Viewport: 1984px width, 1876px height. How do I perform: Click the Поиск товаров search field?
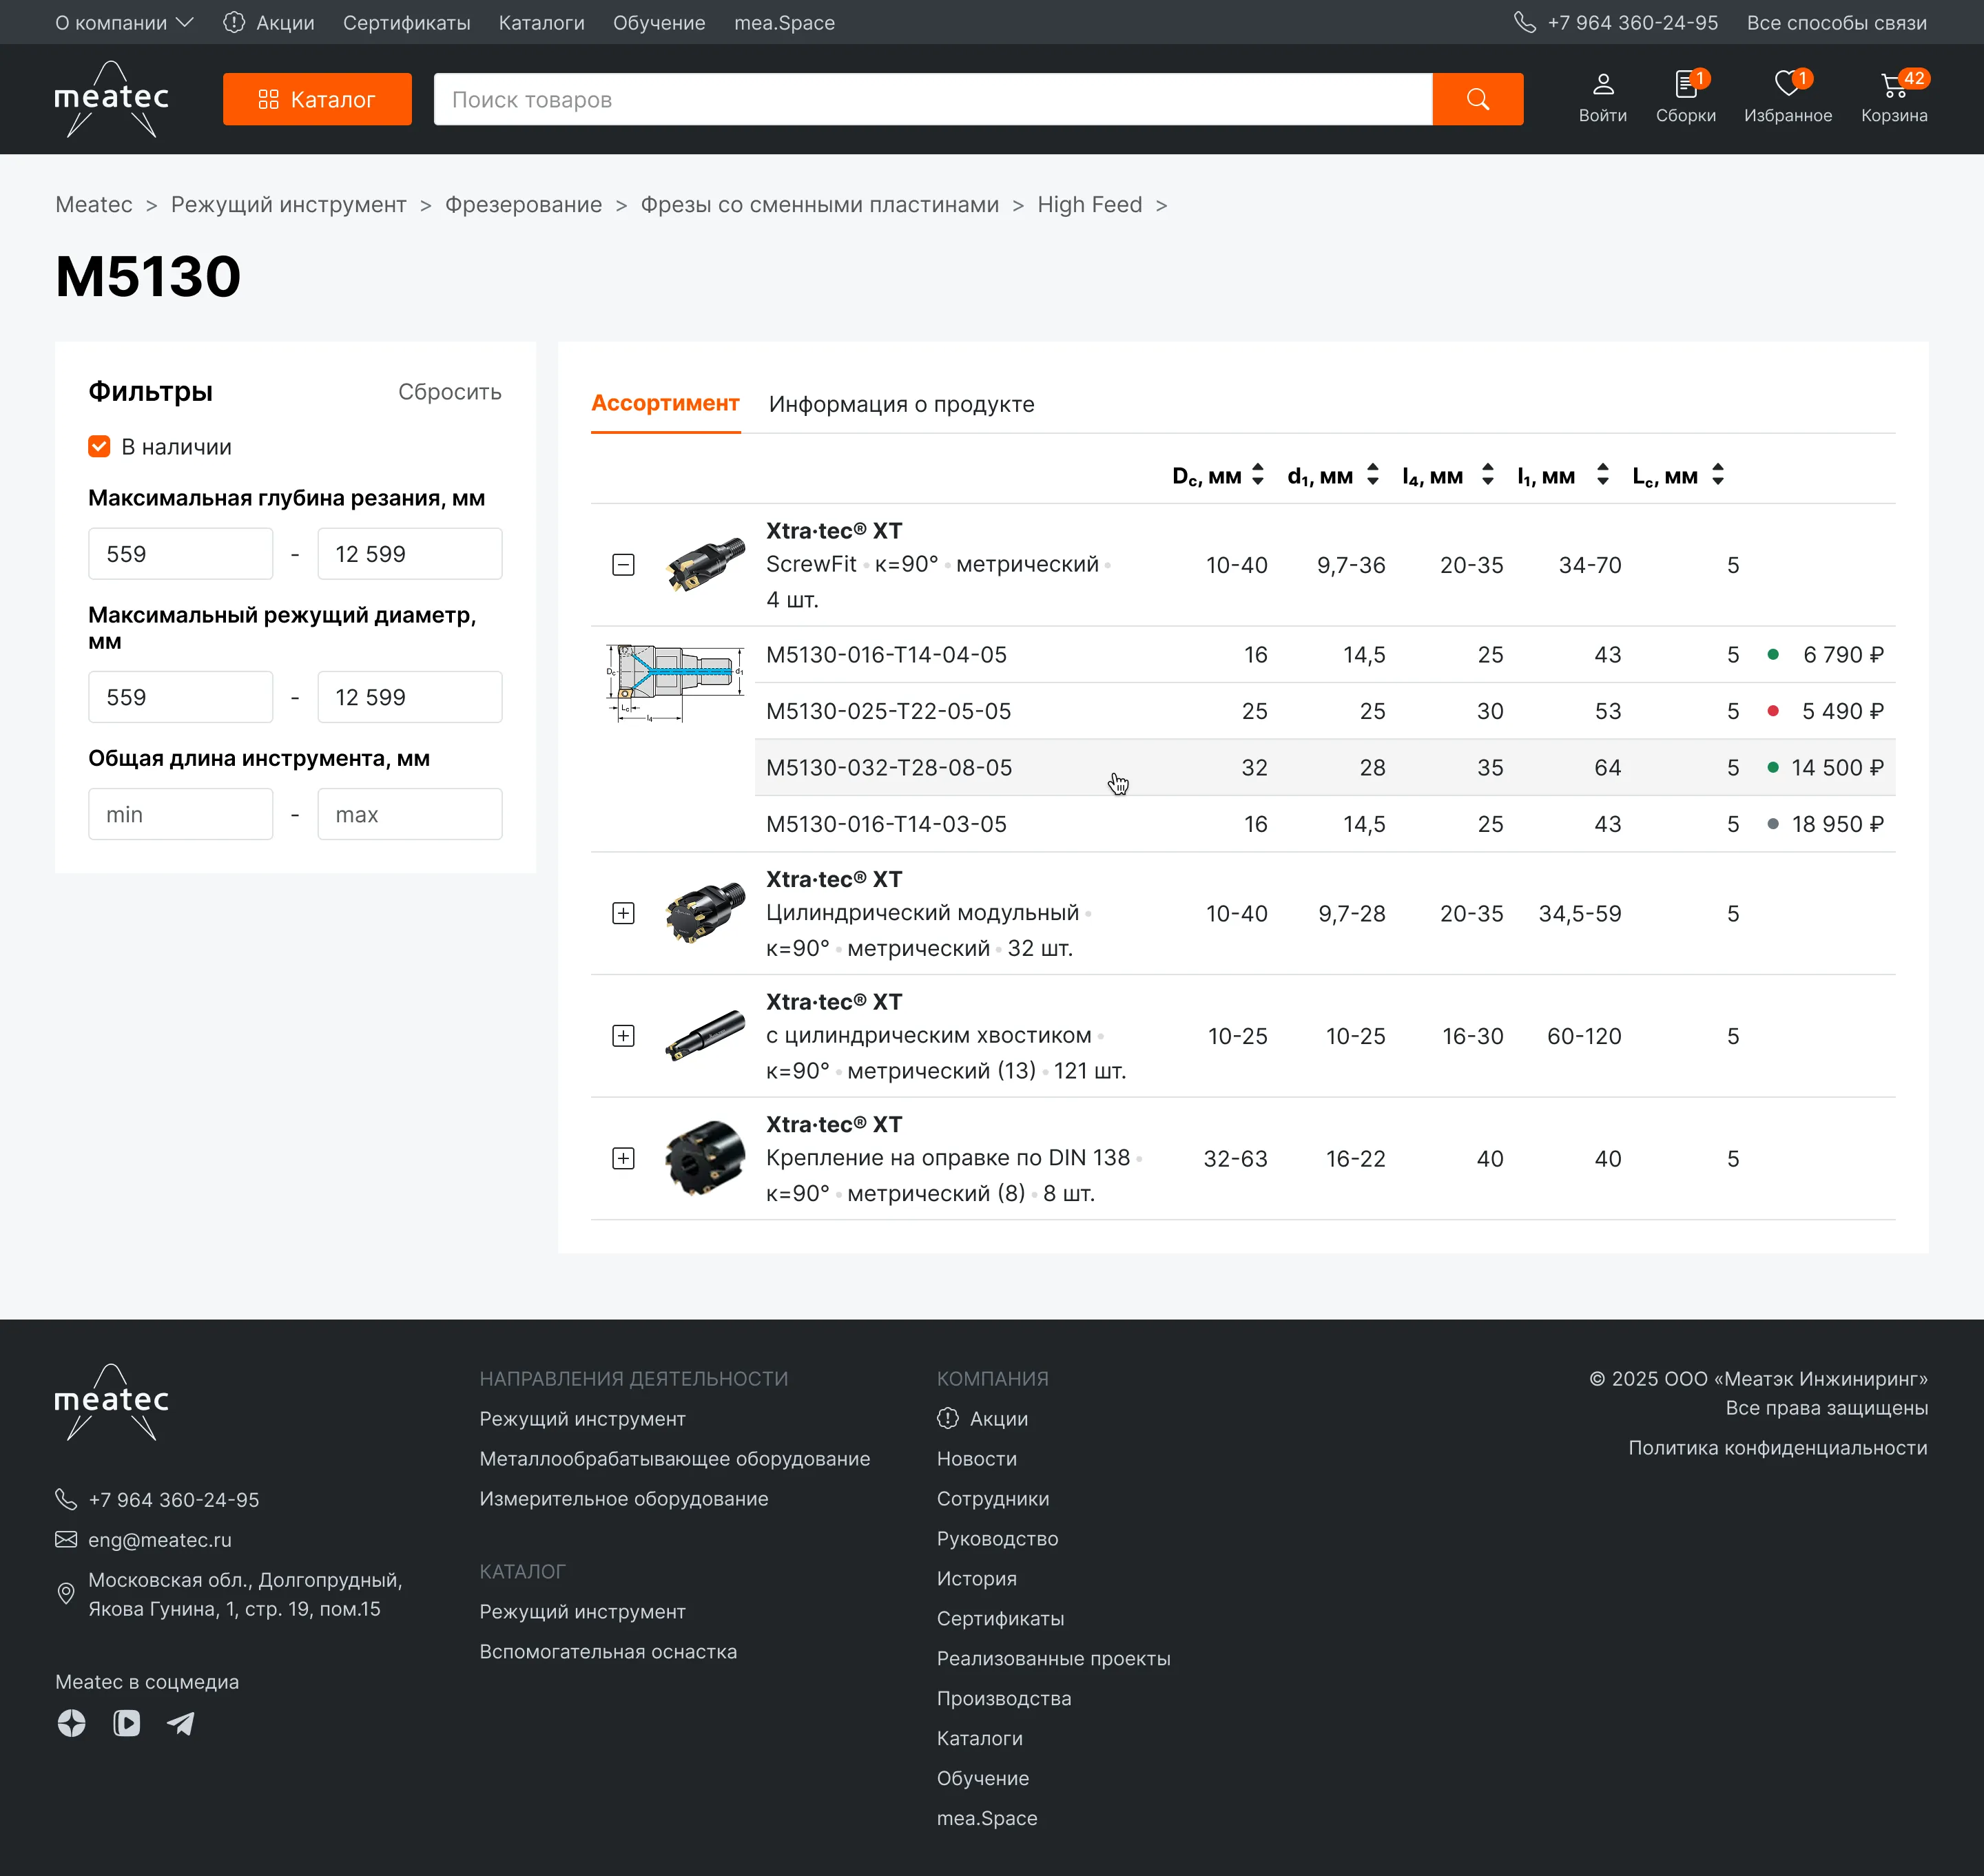click(931, 99)
